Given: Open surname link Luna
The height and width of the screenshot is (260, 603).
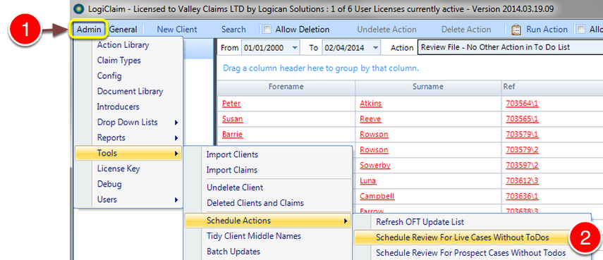Looking at the screenshot, I should tap(367, 180).
